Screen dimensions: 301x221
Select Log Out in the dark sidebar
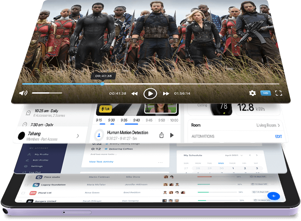35,172
